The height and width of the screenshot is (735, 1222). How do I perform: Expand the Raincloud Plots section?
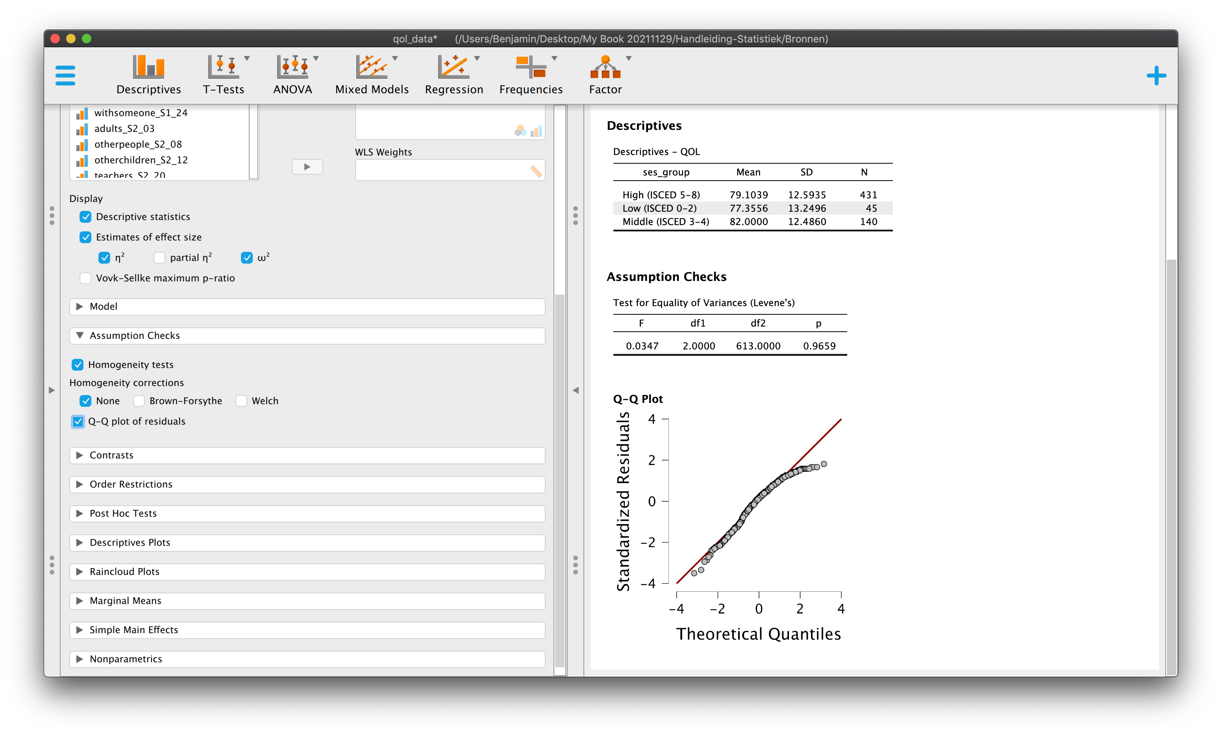(x=307, y=572)
